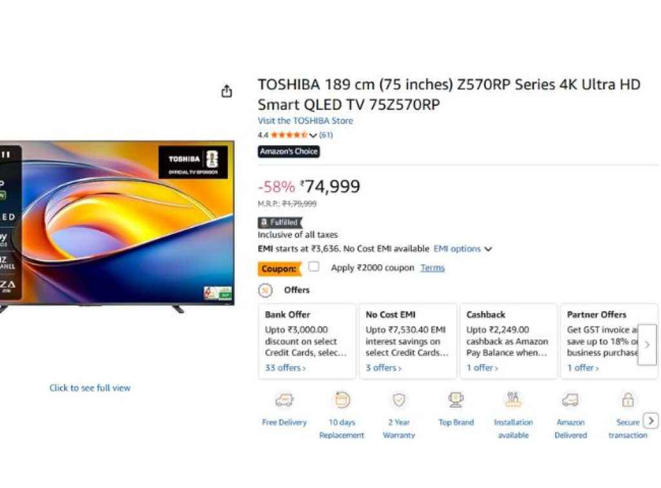This screenshot has width=661, height=488.
Task: Visit the TOSHIBA Store
Action: tap(305, 121)
